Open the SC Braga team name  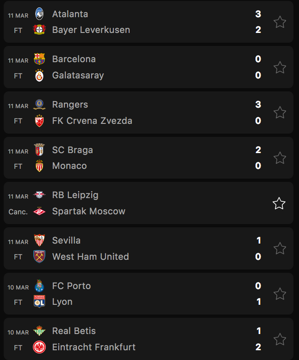72,150
